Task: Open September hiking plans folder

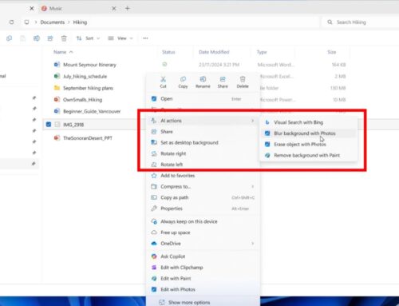Action: coord(88,88)
